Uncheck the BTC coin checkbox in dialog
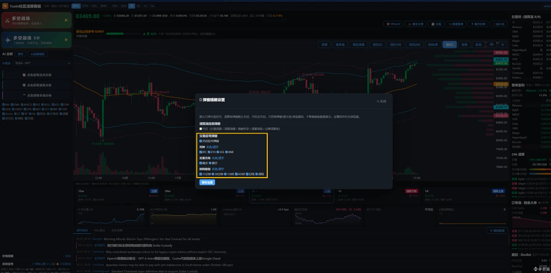551x273 pixels. (x=201, y=152)
